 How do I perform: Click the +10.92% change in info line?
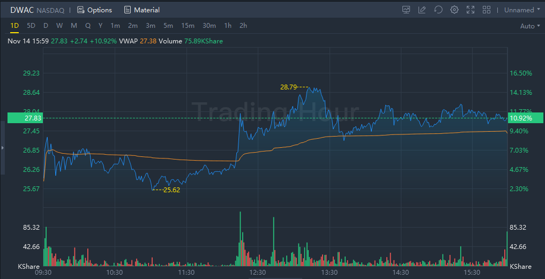(103, 41)
